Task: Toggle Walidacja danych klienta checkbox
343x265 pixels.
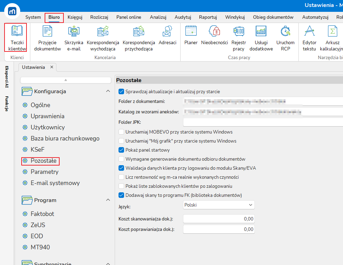Action: [x=121, y=168]
